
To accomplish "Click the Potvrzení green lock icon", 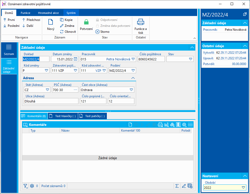I will tap(86, 22).
